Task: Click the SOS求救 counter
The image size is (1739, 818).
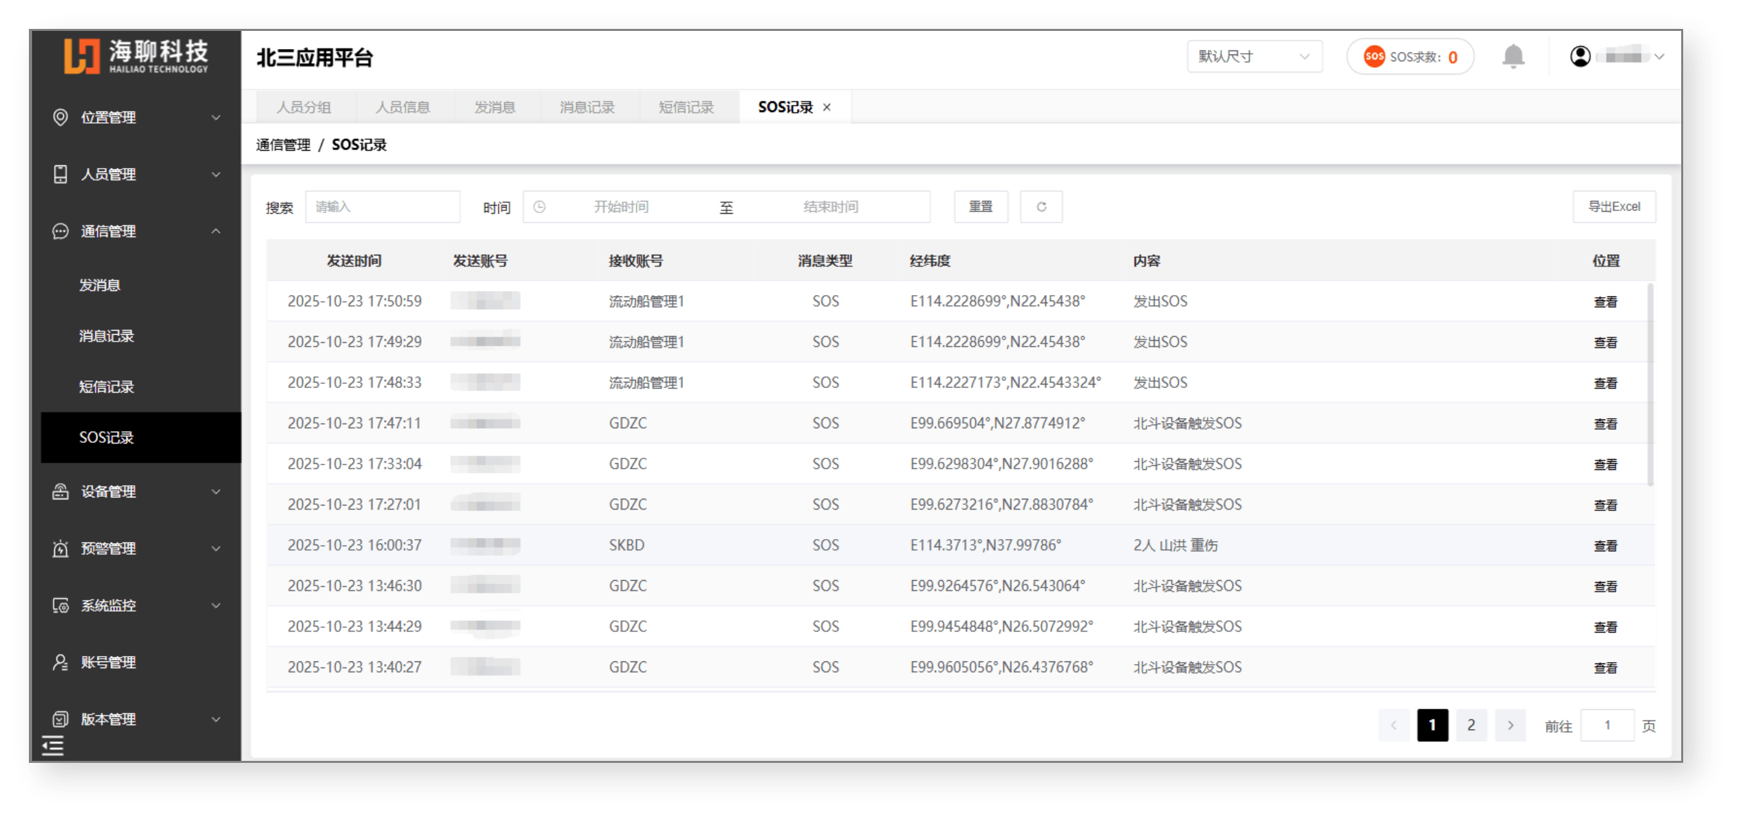Action: [1410, 56]
